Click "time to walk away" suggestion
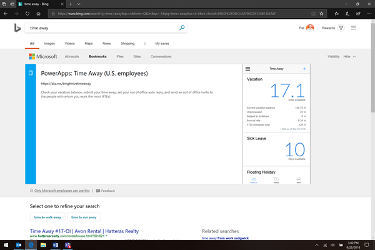375x250 pixels. 47,217
